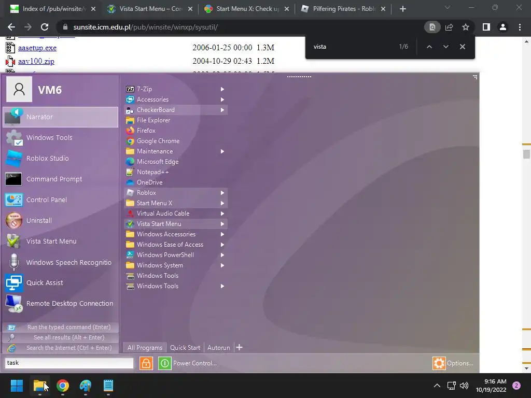Click the Windows Start button on taskbar
Screen dimensions: 531x398
17,386
